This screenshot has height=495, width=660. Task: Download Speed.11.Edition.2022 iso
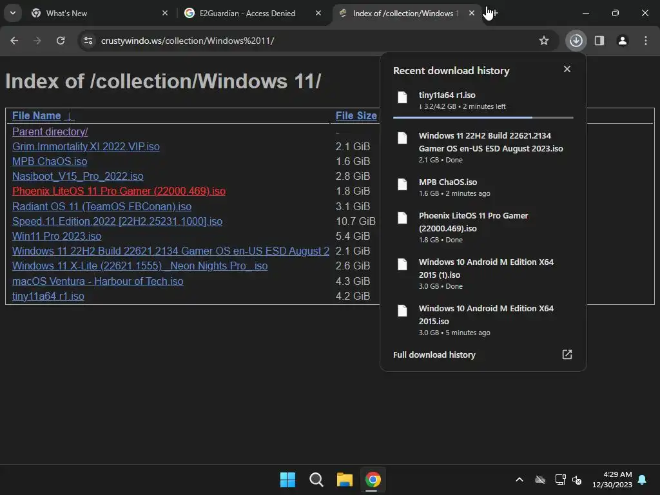(117, 221)
